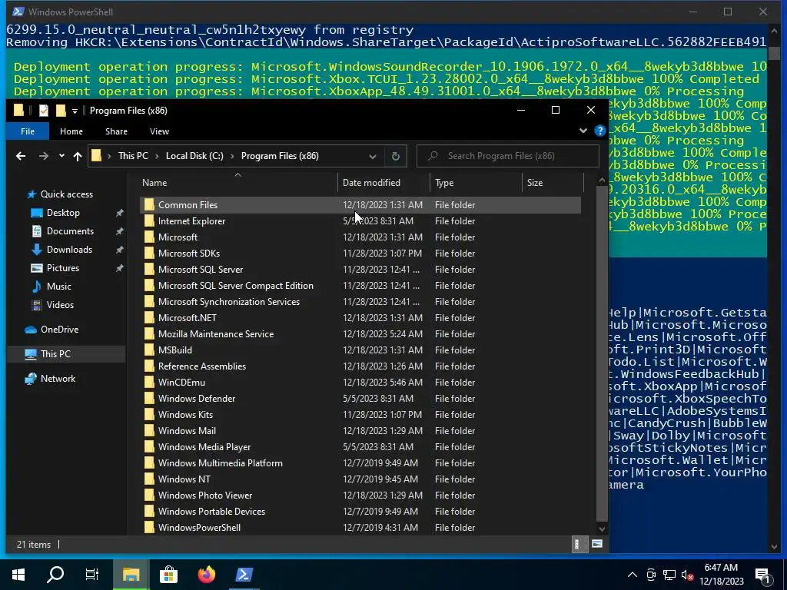
Task: Click New Folder quick access toolbar icon
Action: click(61, 111)
